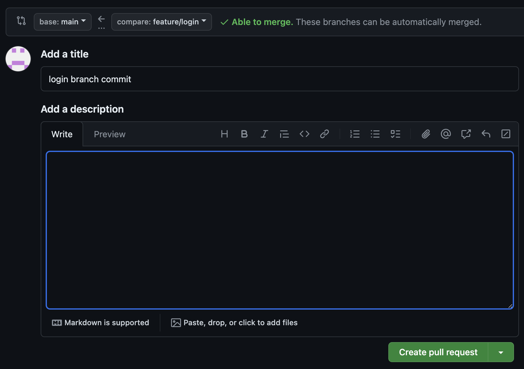Image resolution: width=524 pixels, height=369 pixels.
Task: Attach files with the paperclip icon
Action: [426, 134]
